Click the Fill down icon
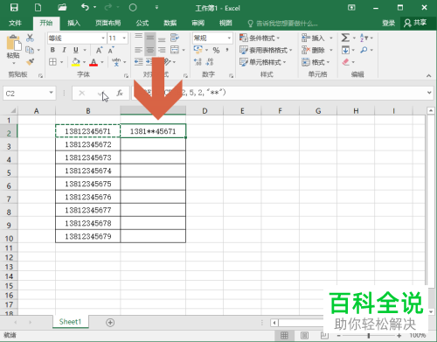The height and width of the screenshot is (342, 437). tap(345, 50)
